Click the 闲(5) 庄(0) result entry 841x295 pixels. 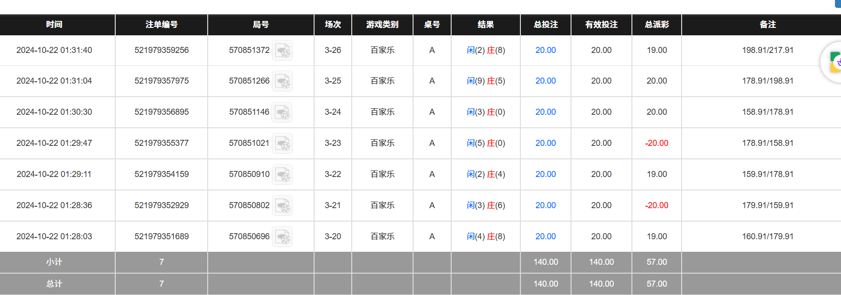click(486, 143)
